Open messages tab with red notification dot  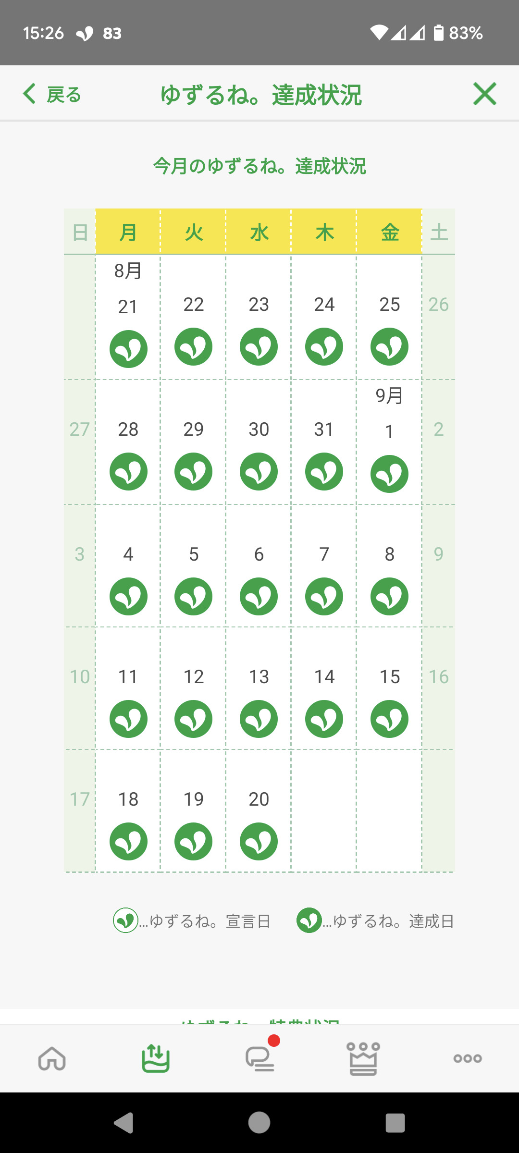coord(260,1058)
